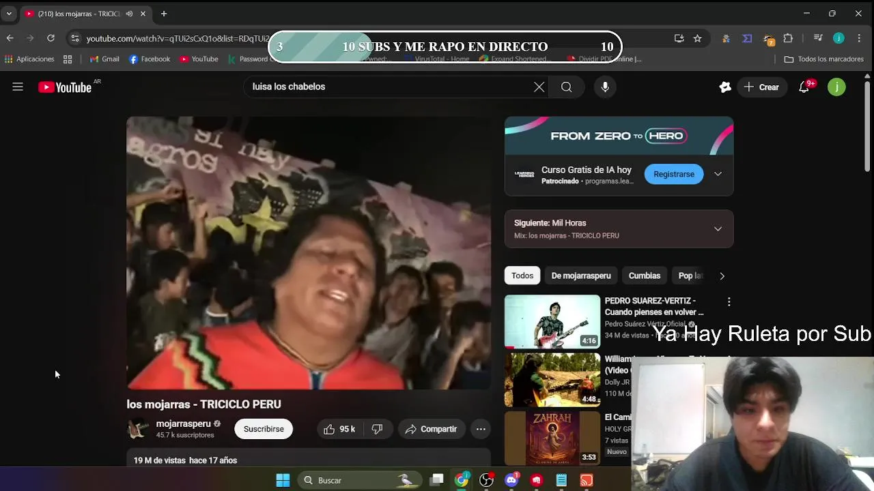Expand the sponsored ad options chevron

point(718,174)
